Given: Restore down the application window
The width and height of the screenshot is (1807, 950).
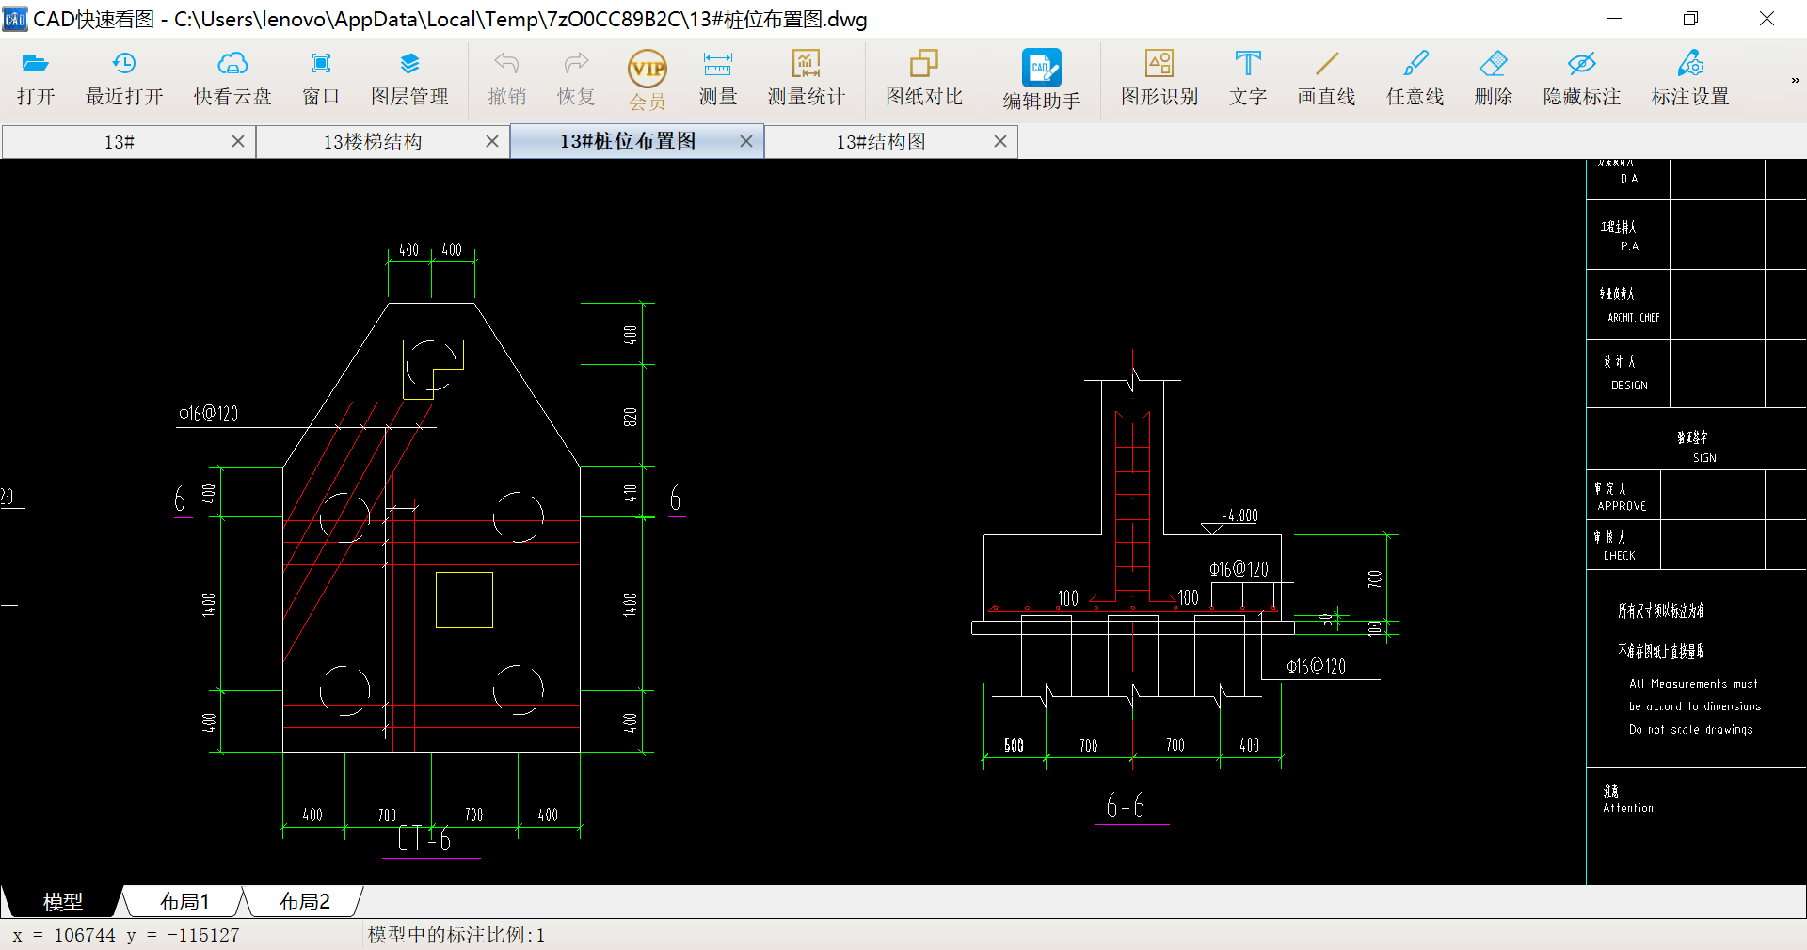Looking at the screenshot, I should coord(1691,19).
